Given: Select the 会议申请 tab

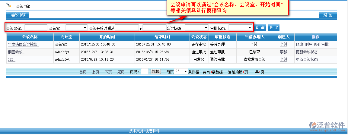Looking at the screenshot, I should coord(18,15).
